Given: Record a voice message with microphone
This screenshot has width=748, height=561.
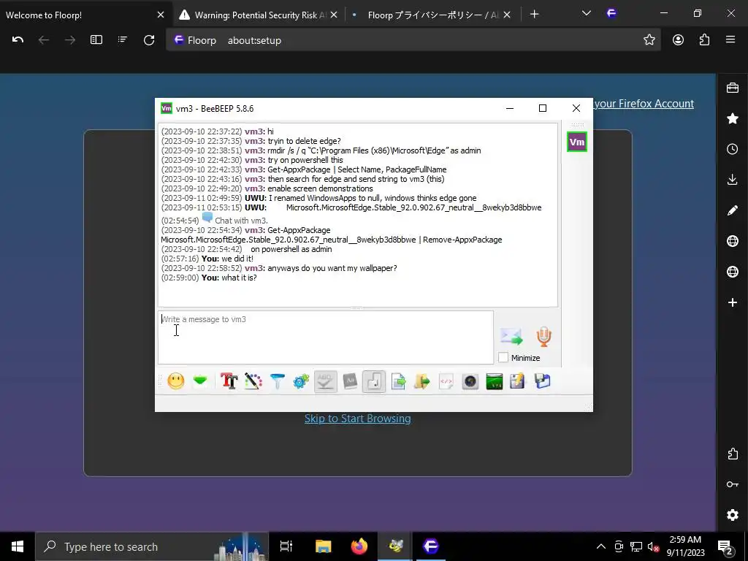Looking at the screenshot, I should (x=543, y=336).
